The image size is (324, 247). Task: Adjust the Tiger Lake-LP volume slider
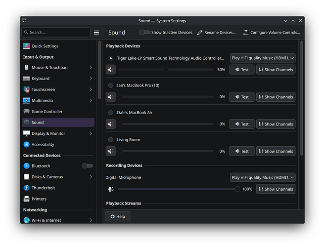click(165, 70)
